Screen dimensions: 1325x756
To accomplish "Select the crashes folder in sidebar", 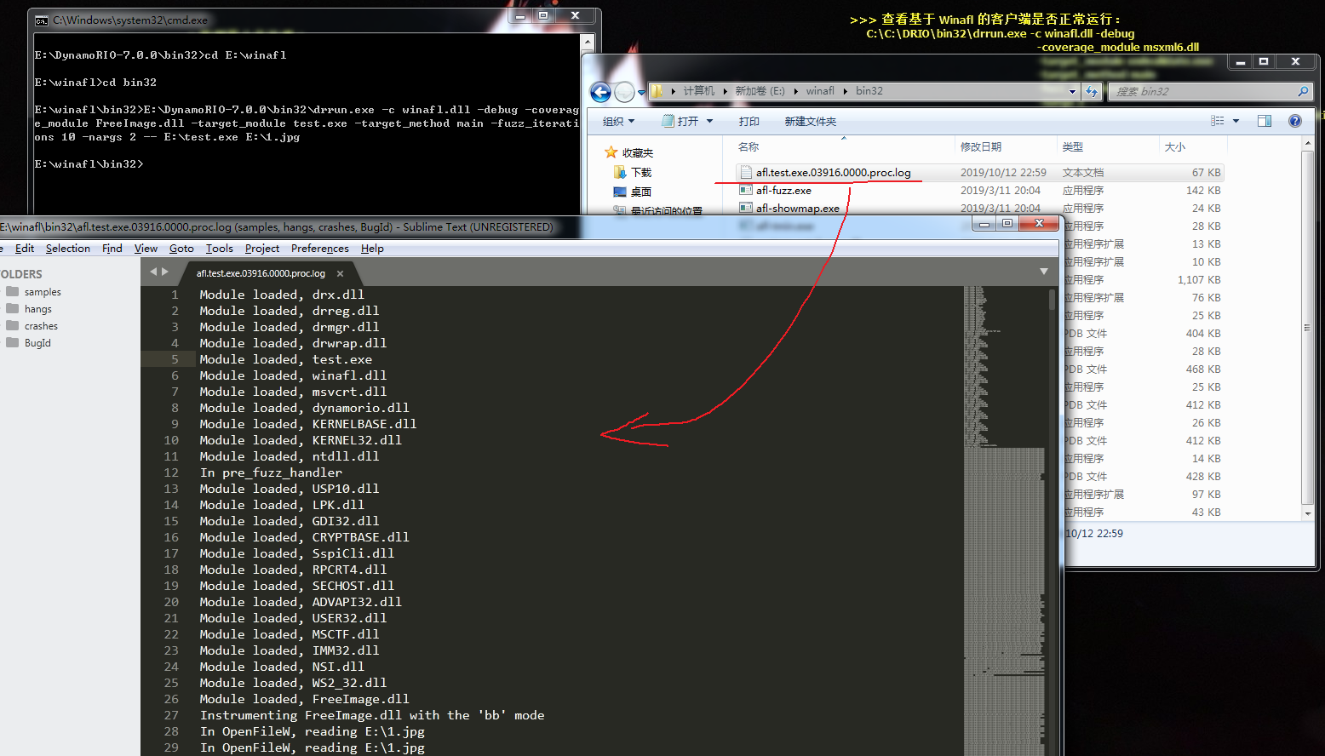I will click(x=41, y=326).
